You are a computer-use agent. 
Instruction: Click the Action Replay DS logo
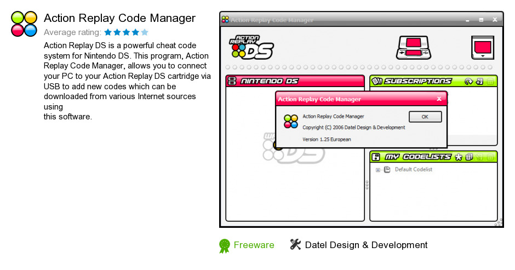[x=251, y=47]
